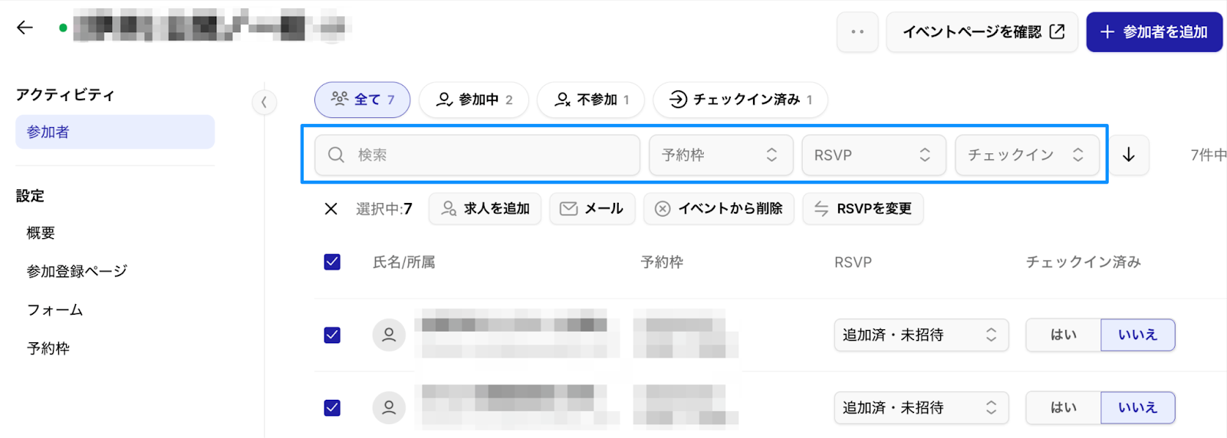1227x438 pixels.
Task: Click the メール envelope button
Action: tap(592, 209)
